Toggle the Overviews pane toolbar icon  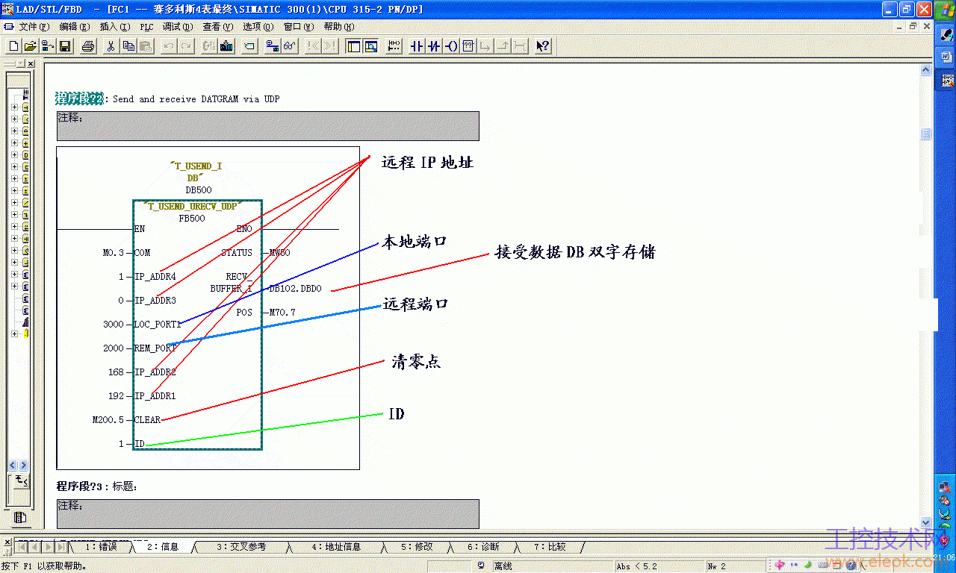click(x=353, y=46)
